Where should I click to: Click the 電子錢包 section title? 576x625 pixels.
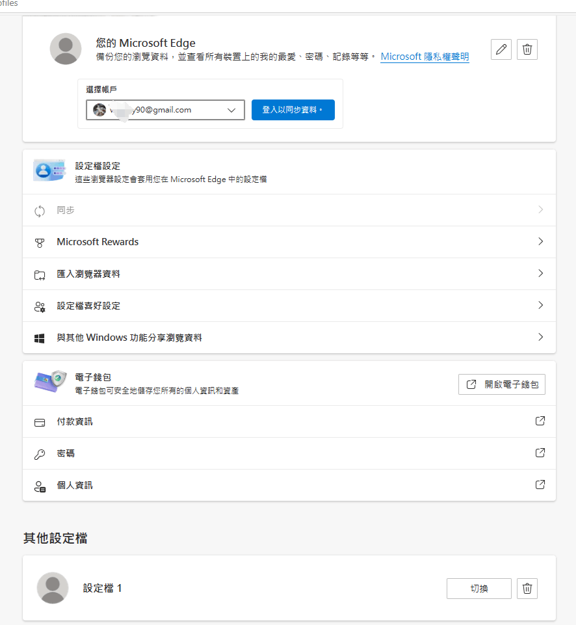click(x=93, y=377)
